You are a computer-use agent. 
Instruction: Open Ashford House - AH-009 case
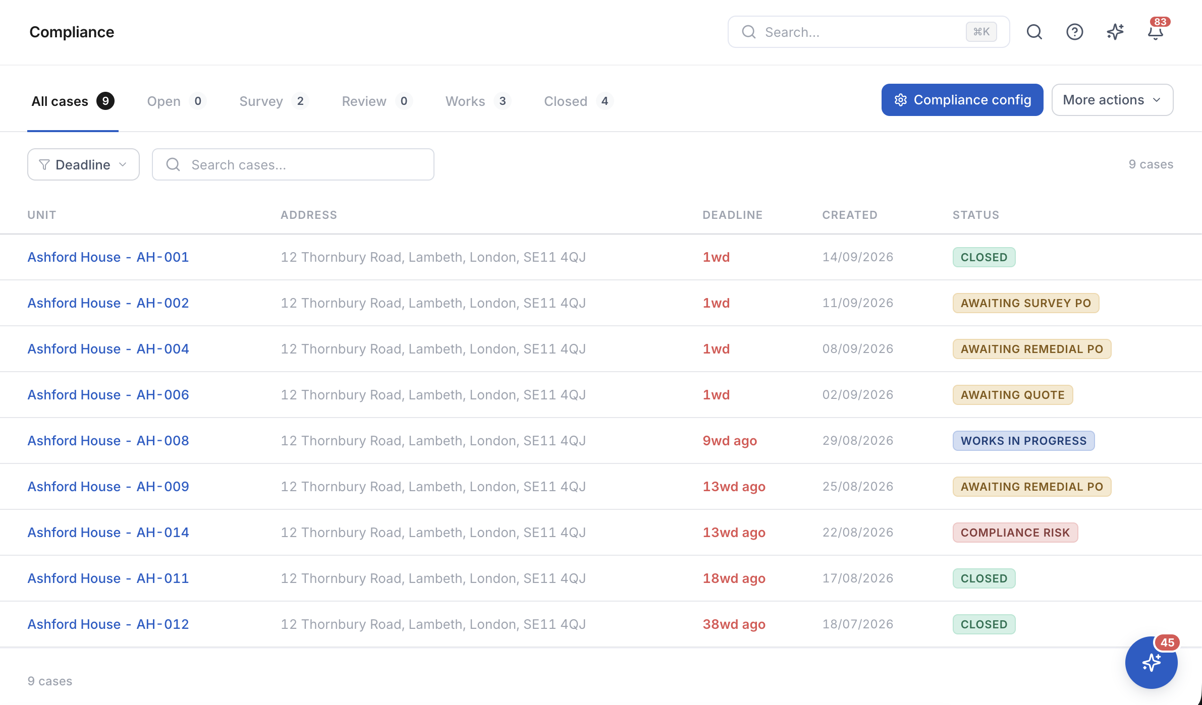tap(108, 487)
